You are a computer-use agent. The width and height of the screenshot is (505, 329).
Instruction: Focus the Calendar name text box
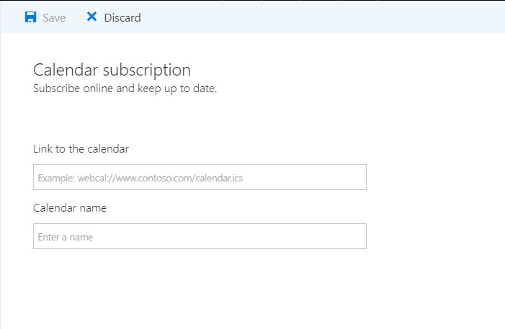(x=200, y=236)
